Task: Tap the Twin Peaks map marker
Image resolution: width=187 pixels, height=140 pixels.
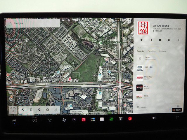Action: tap(115, 89)
